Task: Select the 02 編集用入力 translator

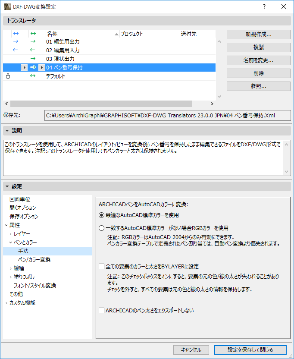Action: coord(109,50)
